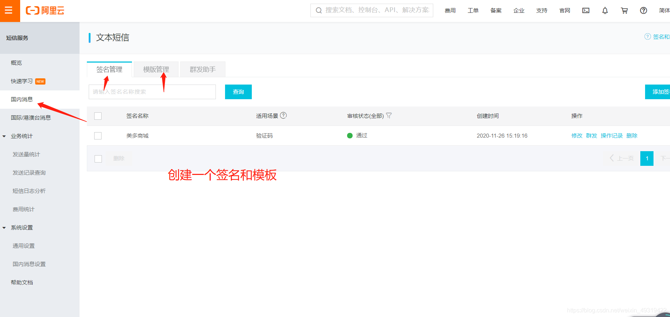The image size is (670, 317).
Task: Click the 添加签名 button
Action: point(658,92)
